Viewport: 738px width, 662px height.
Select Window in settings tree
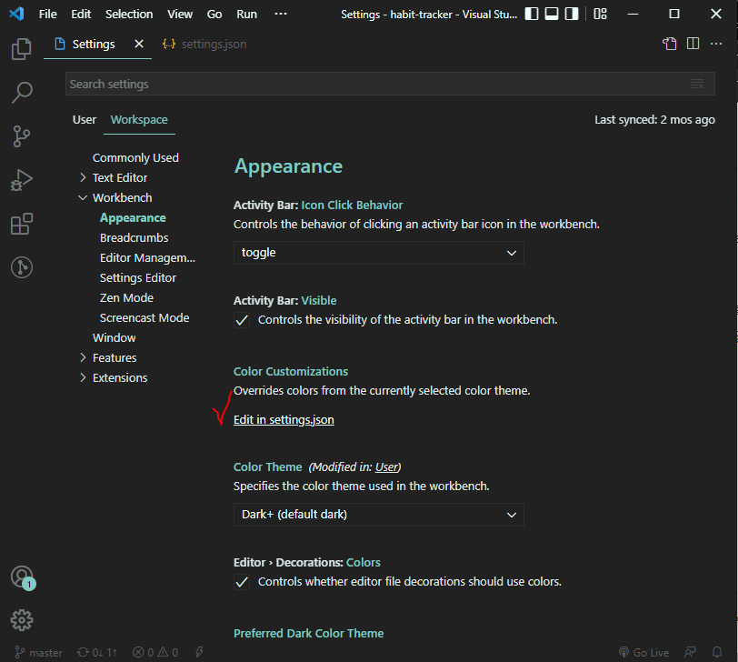[114, 338]
